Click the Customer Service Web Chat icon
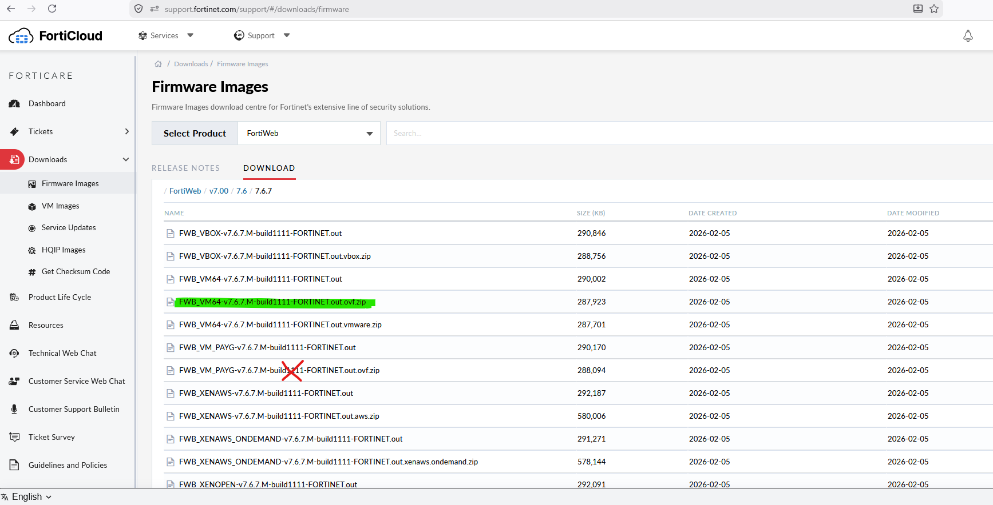This screenshot has height=505, width=993. pos(14,381)
